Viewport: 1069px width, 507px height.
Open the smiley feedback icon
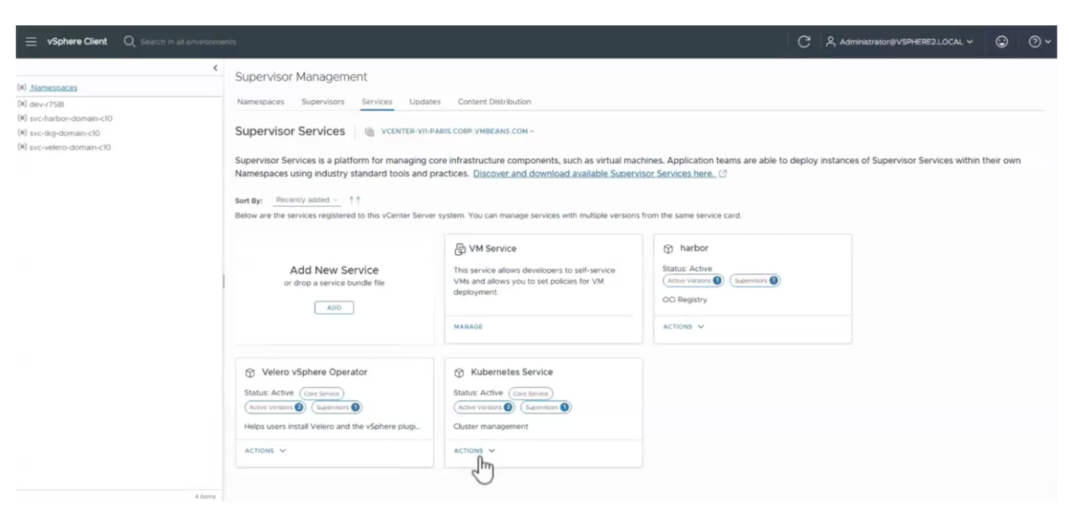(1002, 42)
